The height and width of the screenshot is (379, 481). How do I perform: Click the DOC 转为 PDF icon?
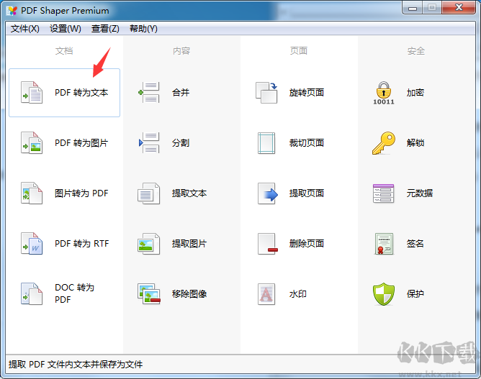tap(32, 294)
